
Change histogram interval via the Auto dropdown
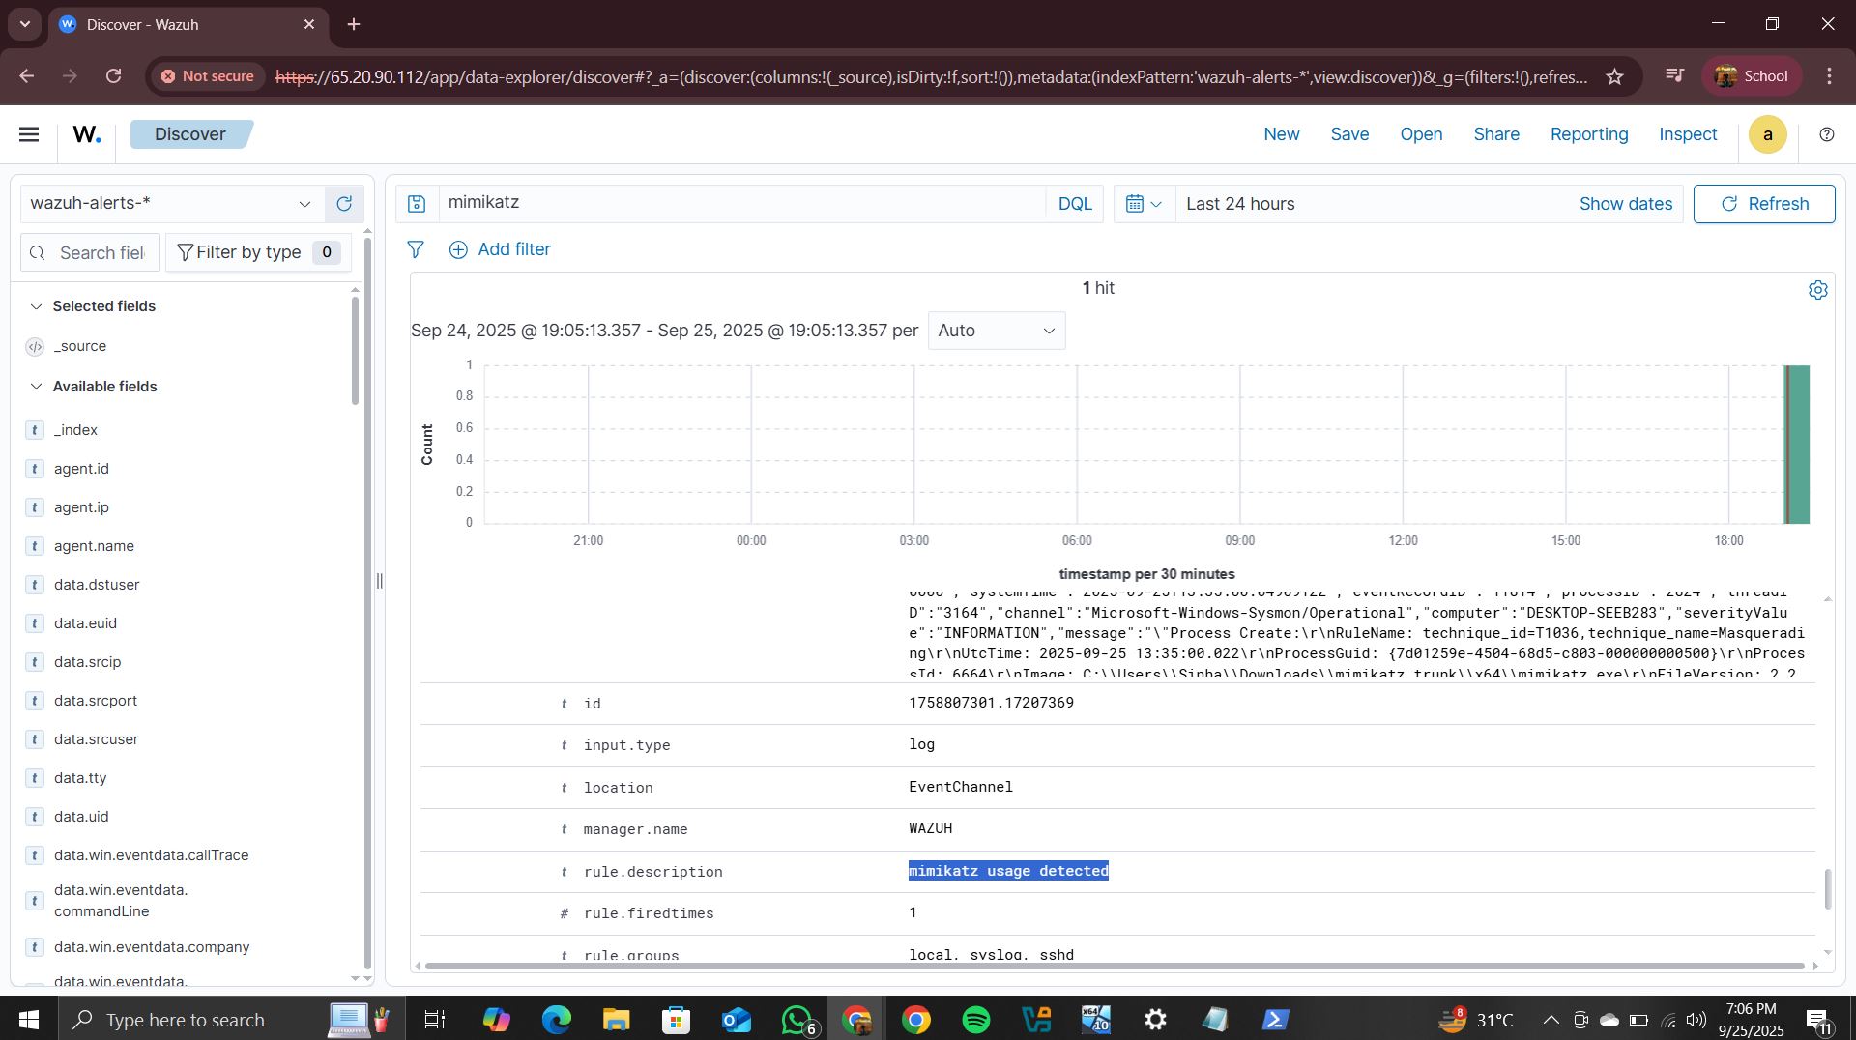point(996,331)
